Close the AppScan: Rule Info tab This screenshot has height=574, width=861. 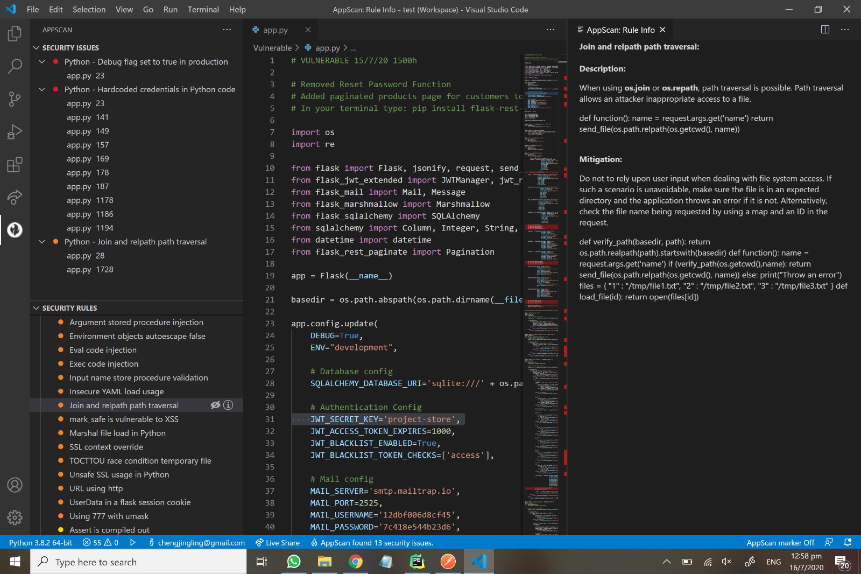(x=662, y=30)
